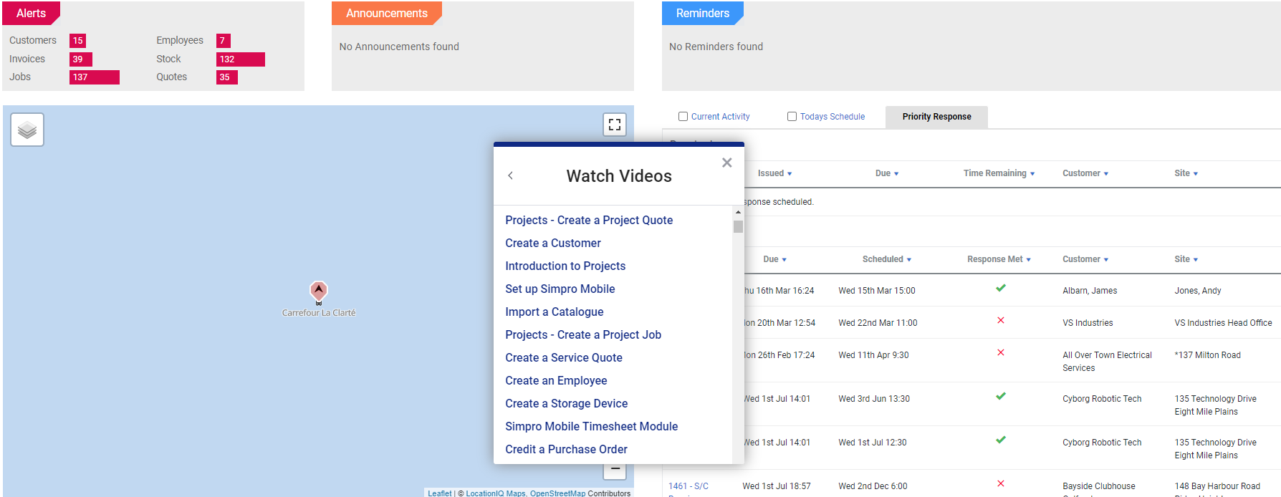Tick the Current Activity checkbox

(x=683, y=116)
